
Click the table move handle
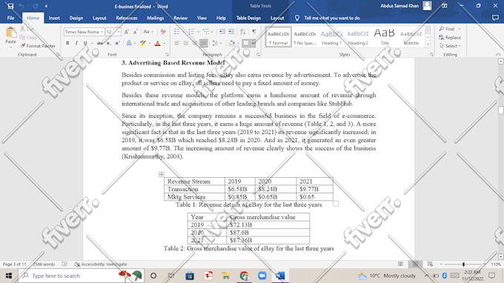click(x=162, y=174)
